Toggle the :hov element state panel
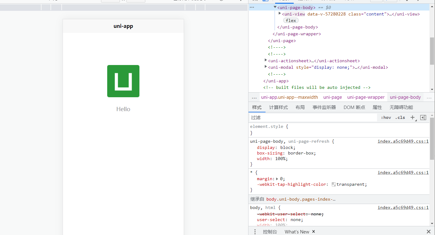This screenshot has height=235, width=435. click(386, 118)
